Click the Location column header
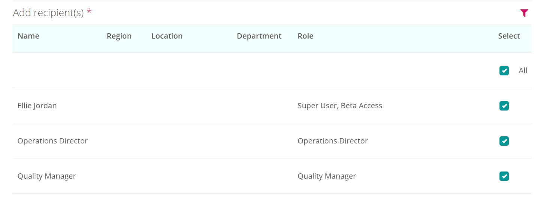Screen dimensions: 537x203 [x=167, y=36]
